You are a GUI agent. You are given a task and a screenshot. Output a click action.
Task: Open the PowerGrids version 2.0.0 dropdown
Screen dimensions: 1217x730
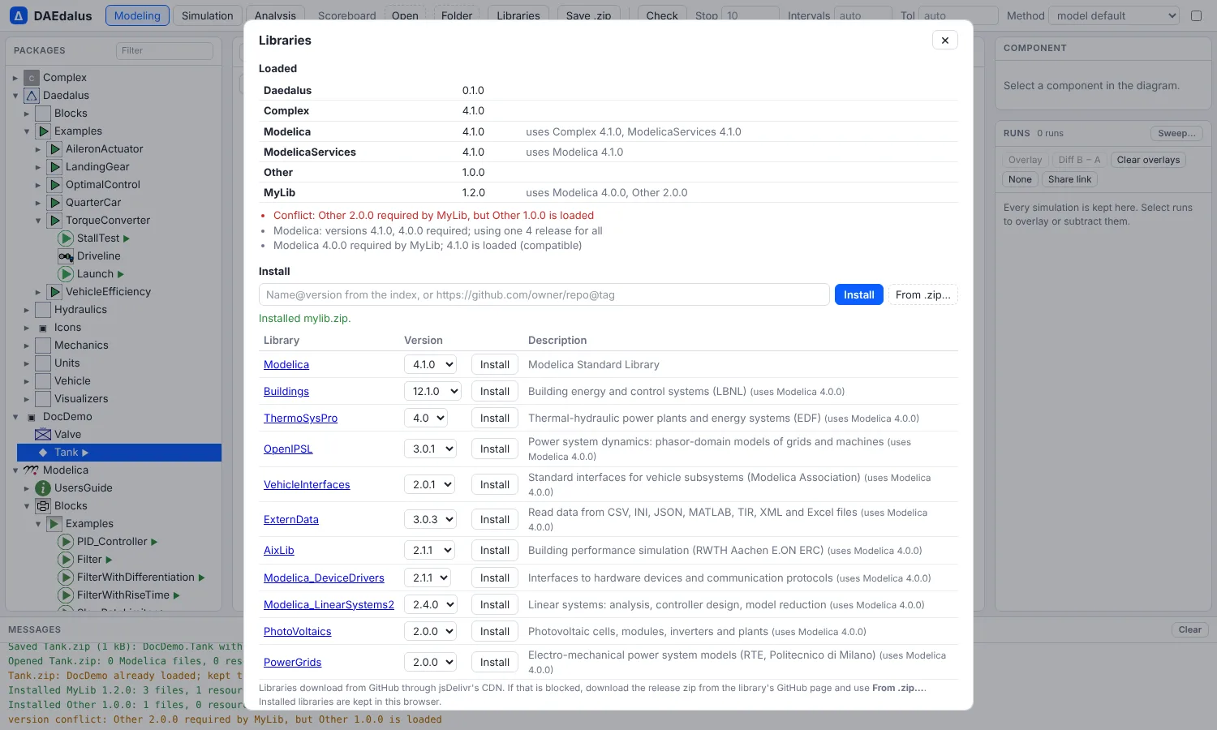click(430, 663)
